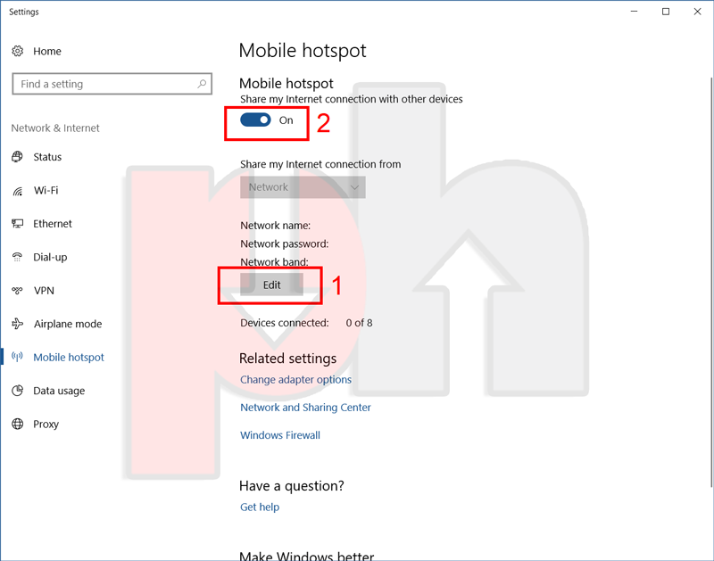
Task: Click the Mobile hotspot antenna icon
Action: 17,357
